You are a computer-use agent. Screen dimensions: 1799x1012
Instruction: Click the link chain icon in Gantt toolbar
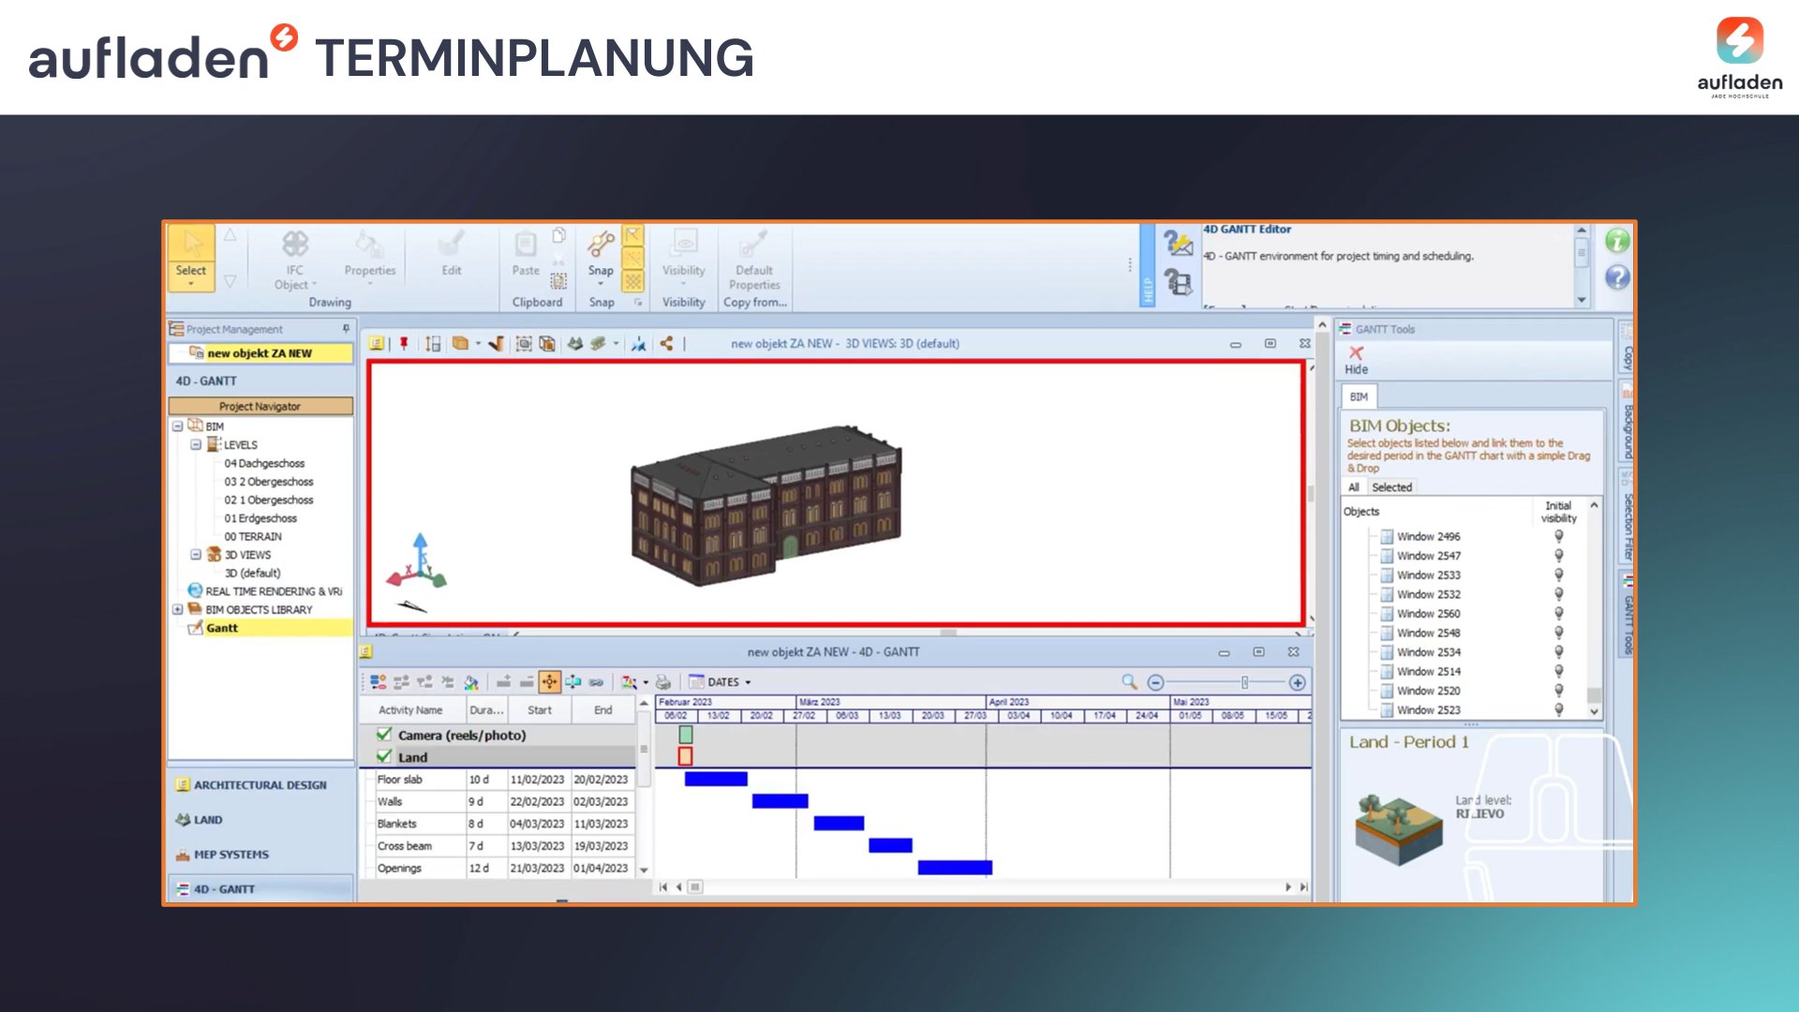(596, 682)
